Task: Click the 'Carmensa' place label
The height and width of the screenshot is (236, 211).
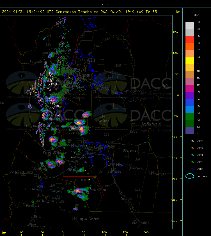Action: pos(114,172)
